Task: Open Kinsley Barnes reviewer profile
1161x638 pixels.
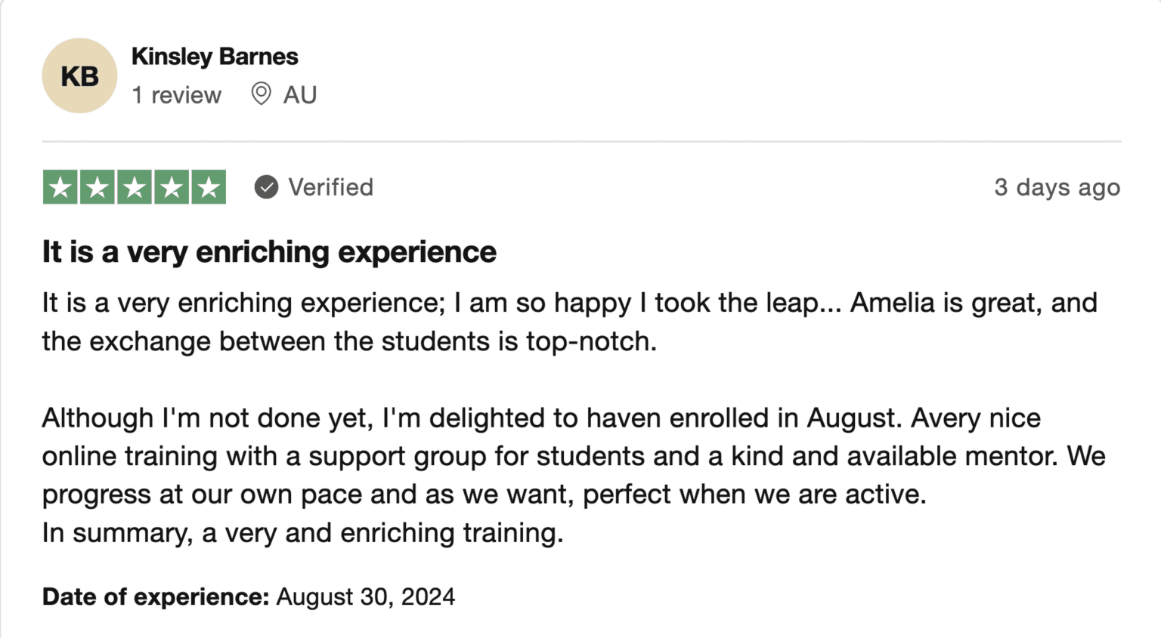Action: click(215, 57)
